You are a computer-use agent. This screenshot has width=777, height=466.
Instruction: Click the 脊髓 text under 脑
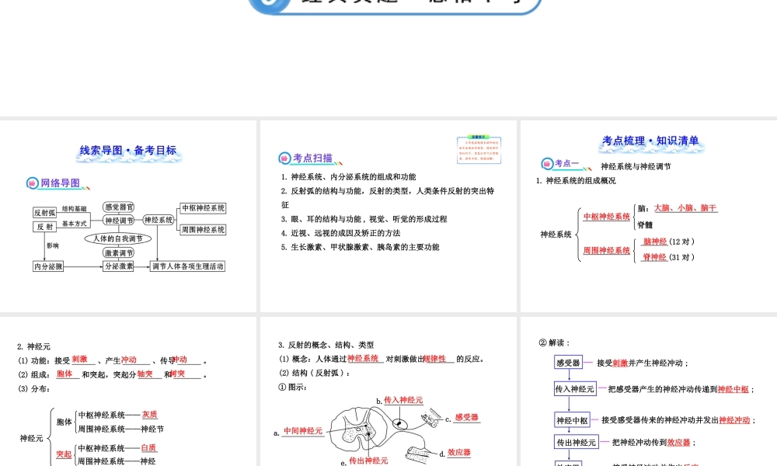pos(645,224)
